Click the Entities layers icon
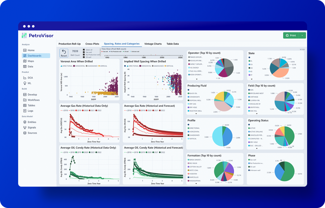This screenshot has height=208, width=325. (x=25, y=122)
